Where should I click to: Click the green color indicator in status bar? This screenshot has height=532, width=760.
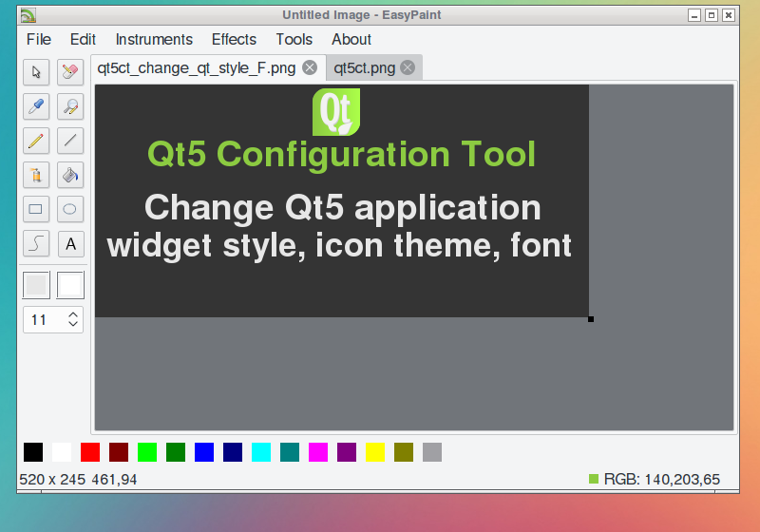tap(594, 479)
